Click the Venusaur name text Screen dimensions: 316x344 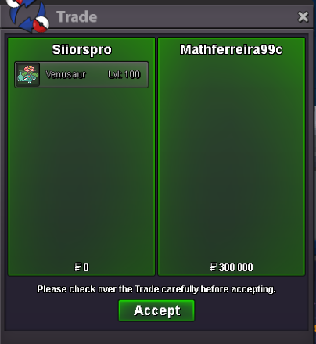pos(66,74)
